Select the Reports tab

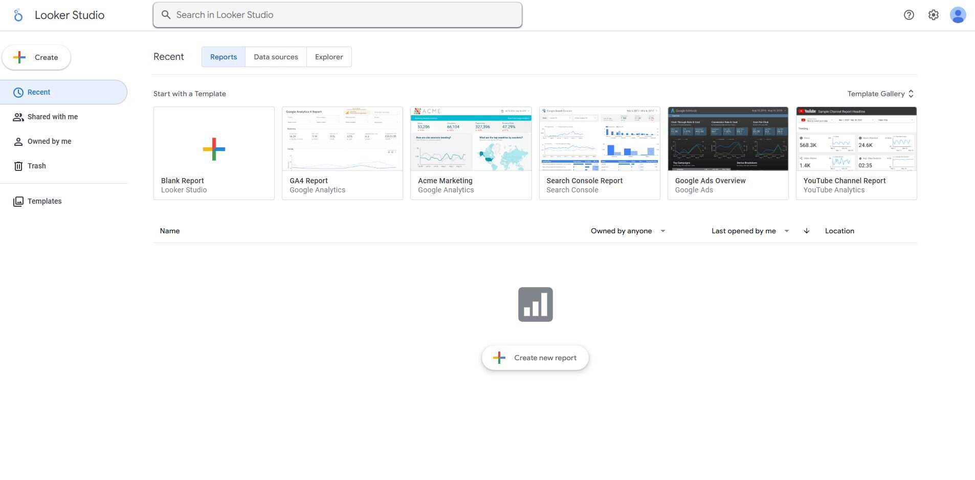point(224,57)
